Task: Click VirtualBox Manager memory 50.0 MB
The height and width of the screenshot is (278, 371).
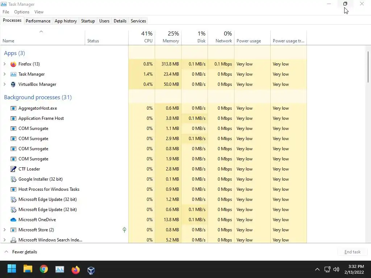Action: 171,84
